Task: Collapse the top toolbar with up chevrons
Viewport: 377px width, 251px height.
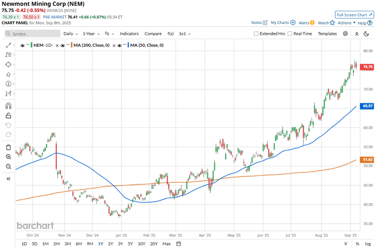Action: (357, 34)
